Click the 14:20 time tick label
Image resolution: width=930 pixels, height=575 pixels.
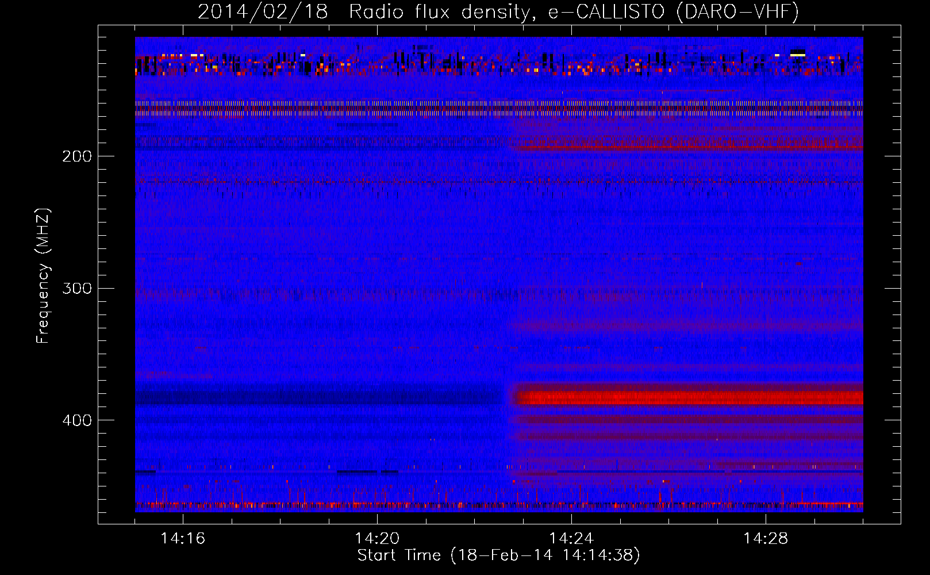[377, 538]
